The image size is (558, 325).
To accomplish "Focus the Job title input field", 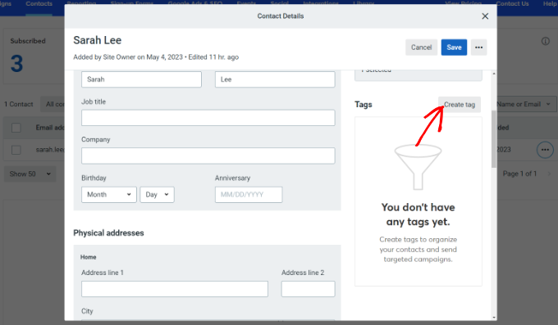I will click(208, 118).
